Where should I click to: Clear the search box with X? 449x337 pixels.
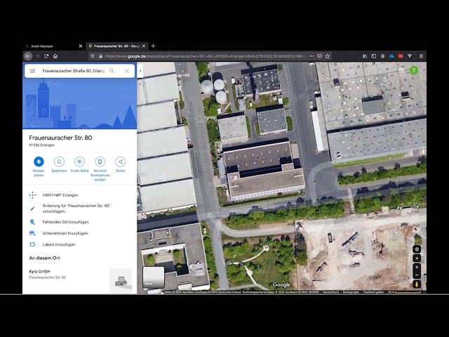pyautogui.click(x=127, y=71)
